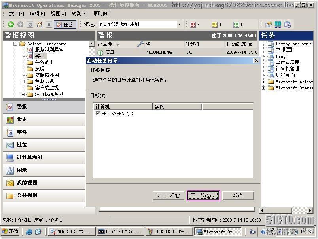Image resolution: width=318 pixels, height=239 pixels.
Task: Click the 取消 button
Action: tap(238, 195)
